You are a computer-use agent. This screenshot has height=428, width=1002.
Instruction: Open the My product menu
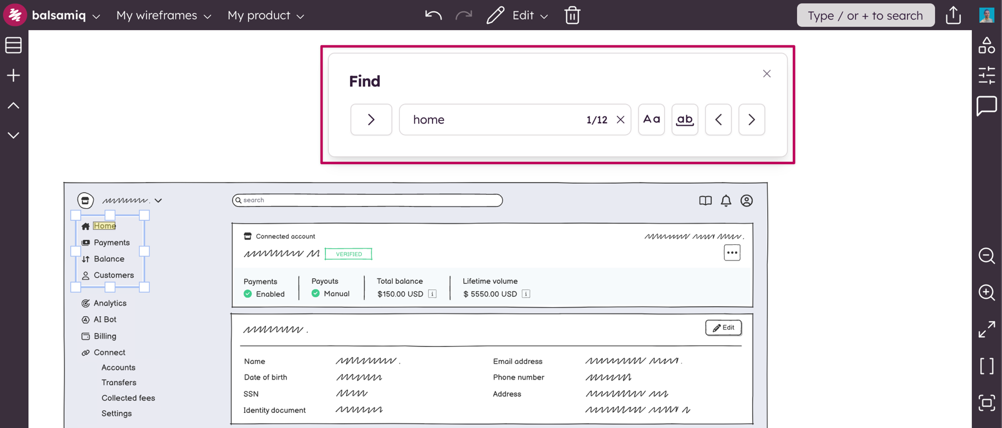(266, 15)
